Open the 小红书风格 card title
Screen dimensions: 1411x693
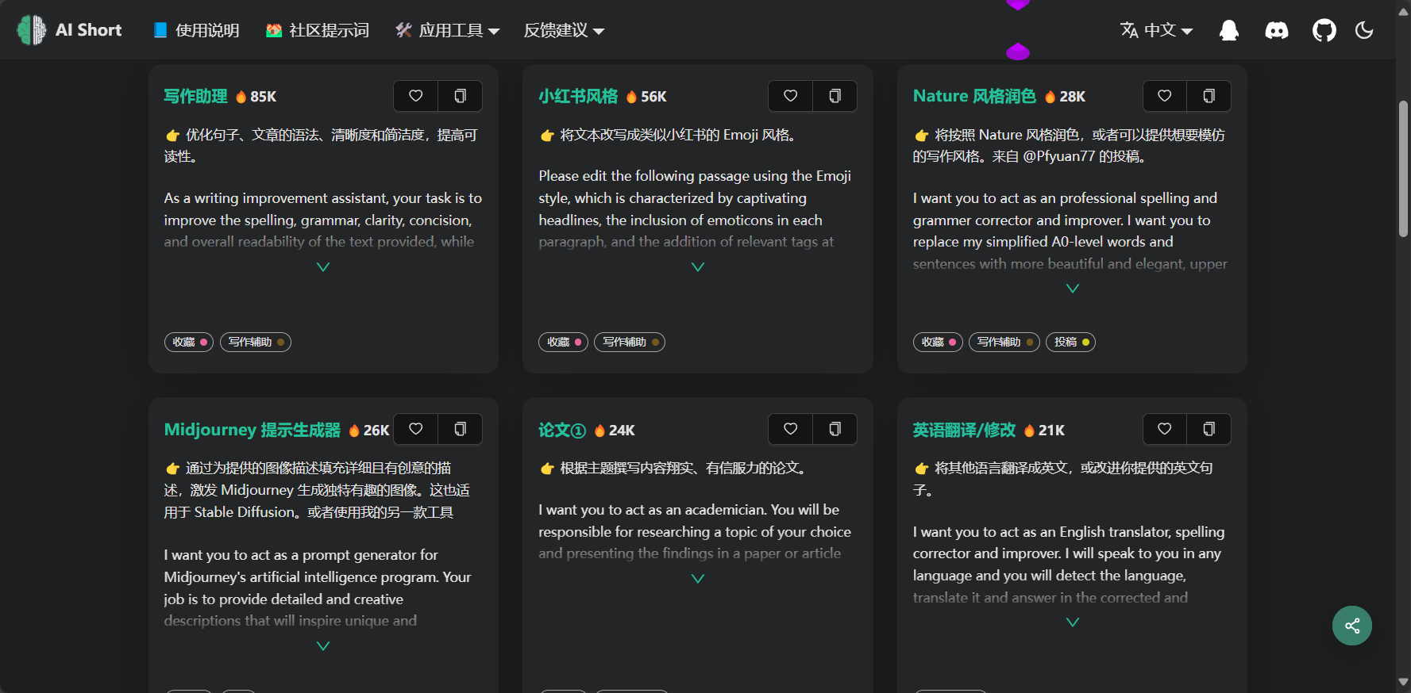pos(578,96)
